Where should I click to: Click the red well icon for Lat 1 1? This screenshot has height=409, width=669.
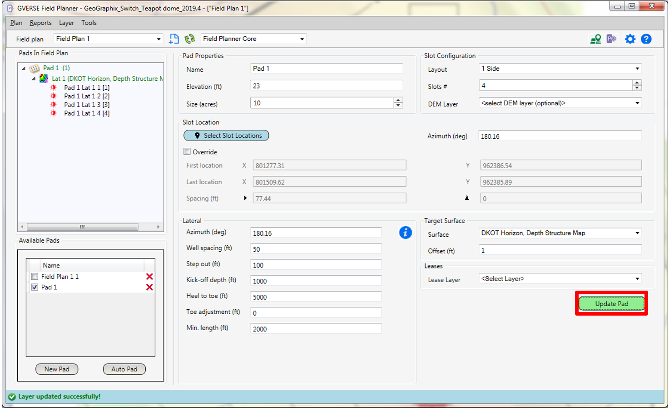tap(54, 88)
